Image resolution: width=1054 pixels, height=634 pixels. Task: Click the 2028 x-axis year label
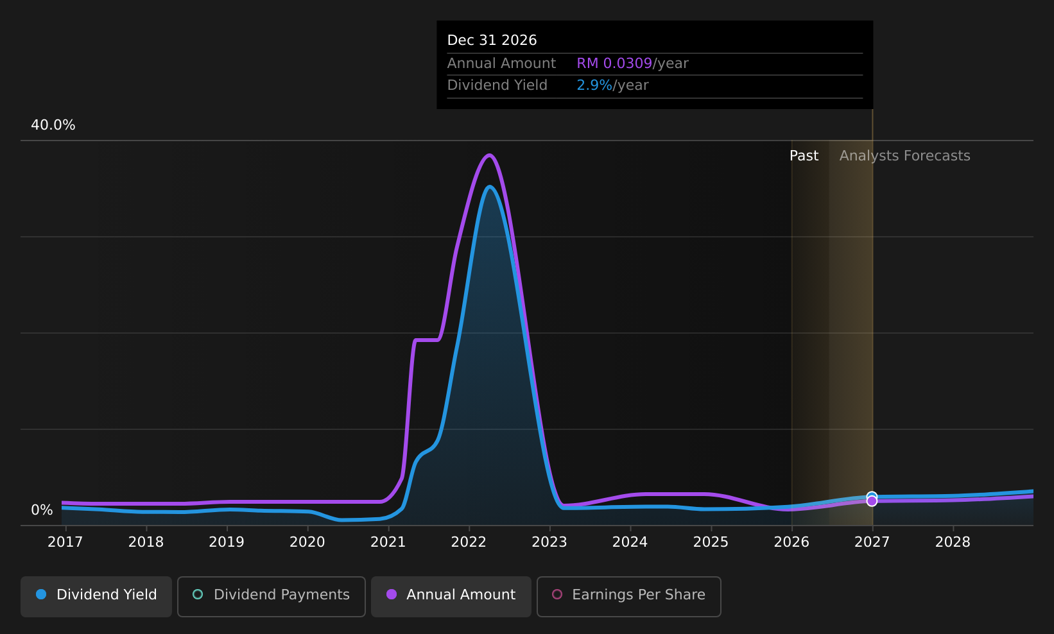pyautogui.click(x=953, y=542)
